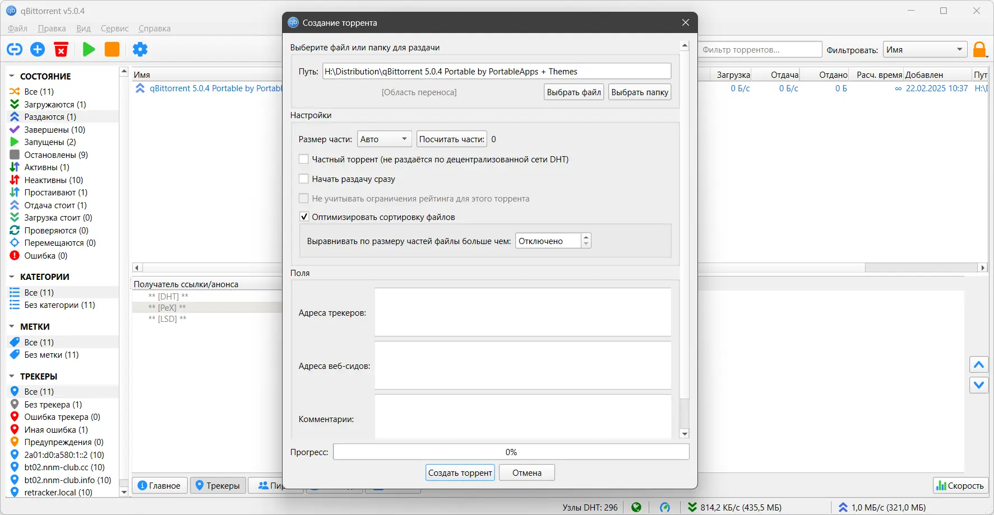Select the Простаивают (1) status filter
This screenshot has height=515, width=994.
[x=56, y=193]
